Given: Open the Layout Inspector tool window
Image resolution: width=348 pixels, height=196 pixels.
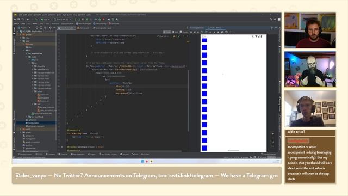Looking at the screenshot, I should (x=269, y=154).
